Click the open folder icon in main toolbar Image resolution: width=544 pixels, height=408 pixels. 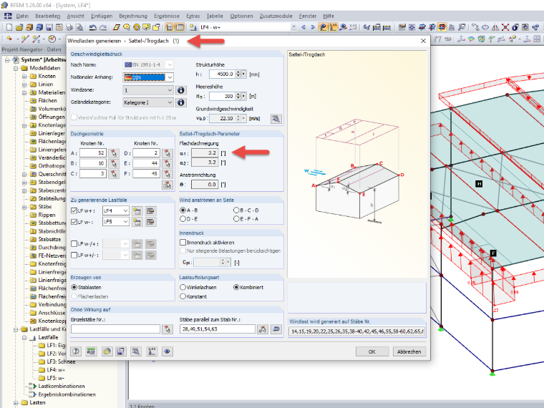click(19, 27)
